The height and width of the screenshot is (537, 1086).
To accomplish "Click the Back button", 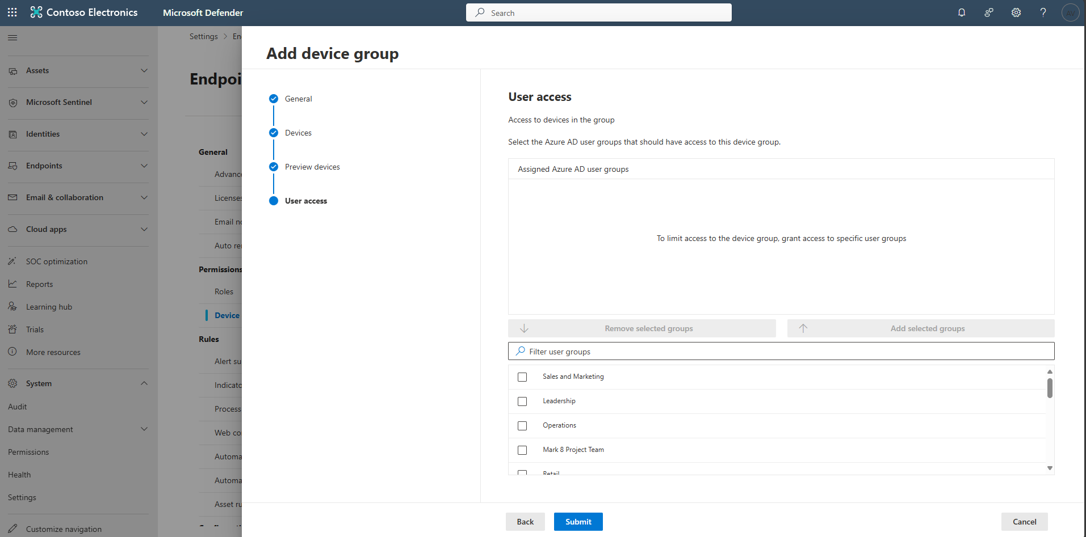I will pyautogui.click(x=525, y=522).
